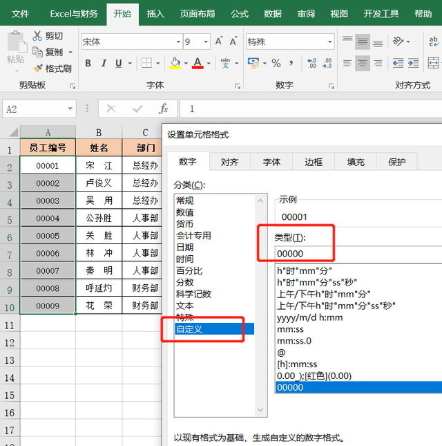Switch to dialog tab 边框
This screenshot has width=442, height=446.
(x=314, y=162)
